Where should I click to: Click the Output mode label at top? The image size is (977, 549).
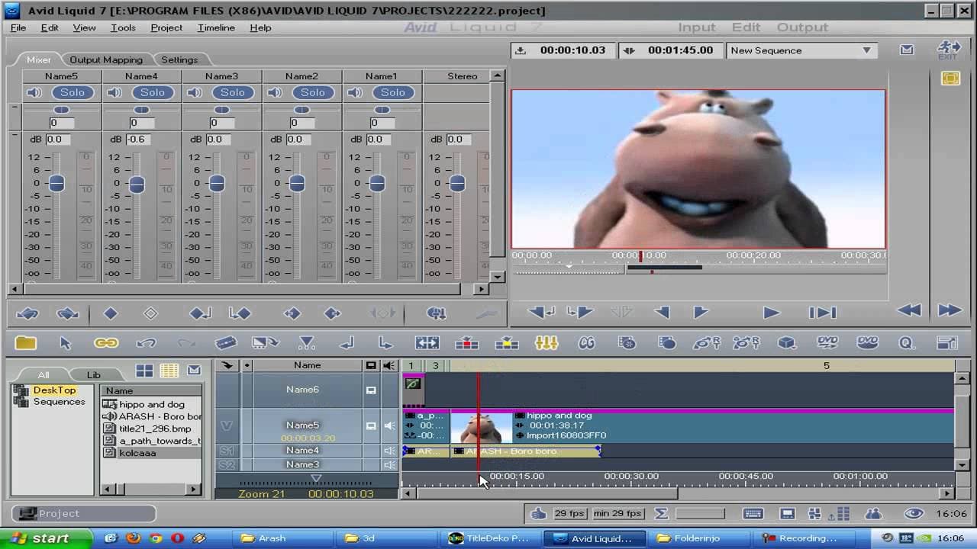click(802, 27)
